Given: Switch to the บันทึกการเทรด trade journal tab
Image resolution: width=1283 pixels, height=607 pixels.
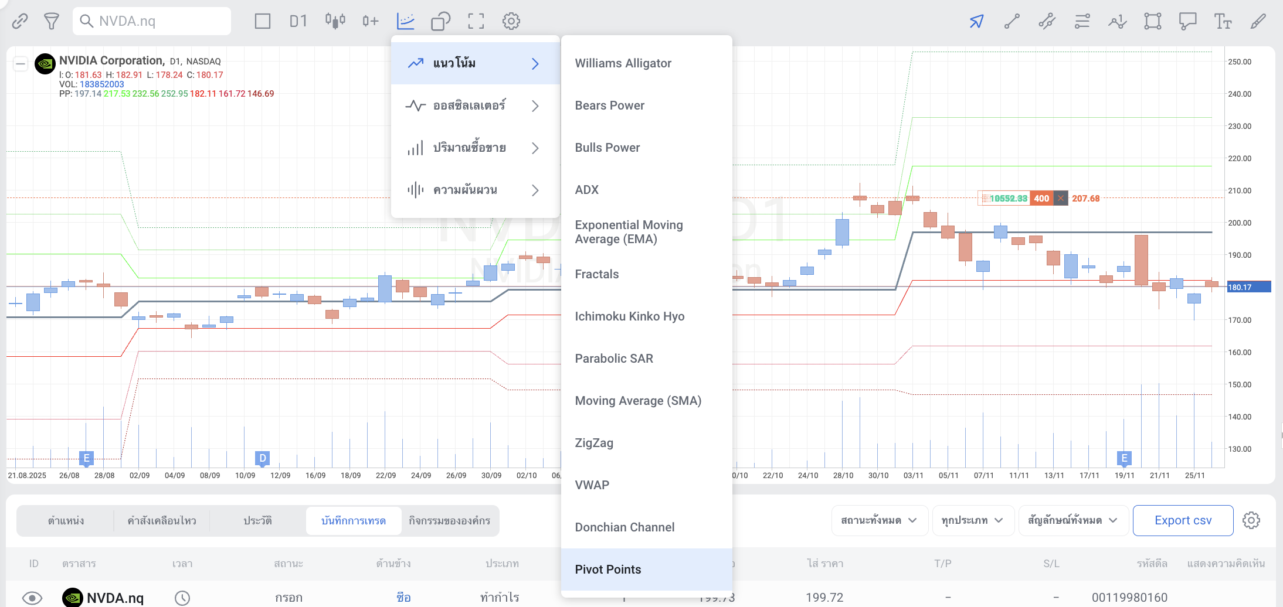Looking at the screenshot, I should [354, 520].
